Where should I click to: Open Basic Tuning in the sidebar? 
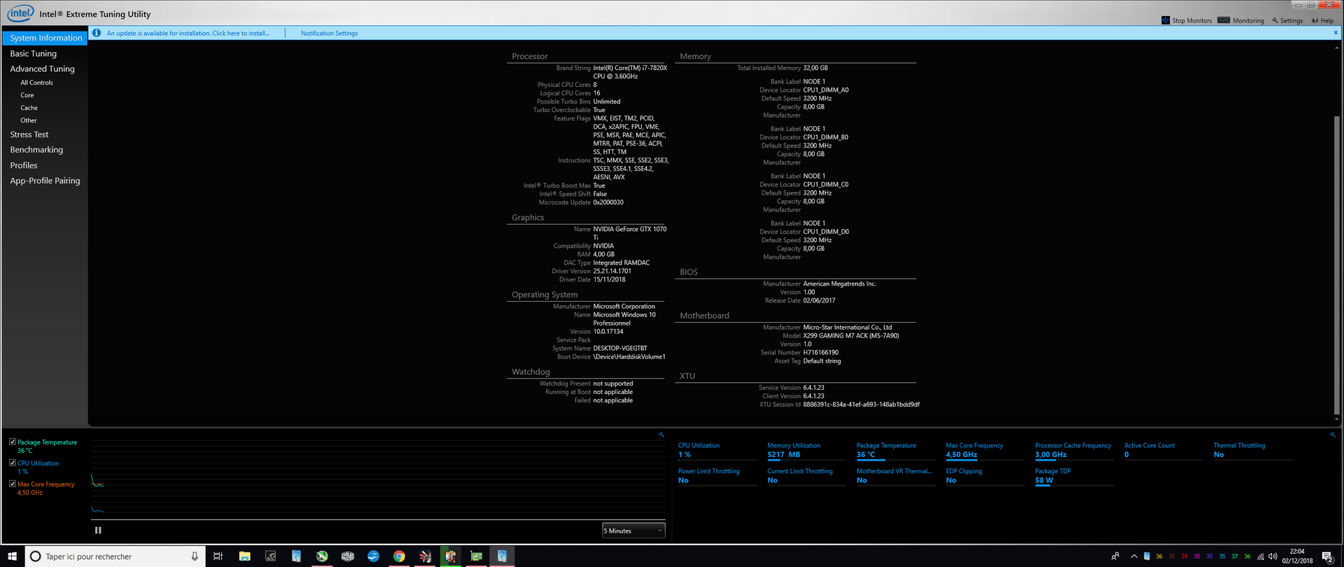click(34, 53)
